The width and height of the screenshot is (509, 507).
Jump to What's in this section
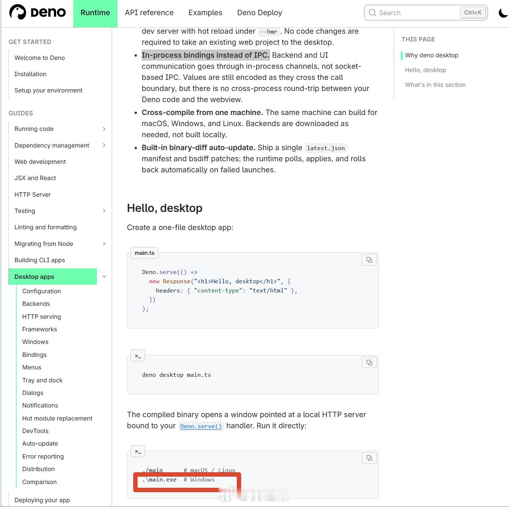[435, 85]
